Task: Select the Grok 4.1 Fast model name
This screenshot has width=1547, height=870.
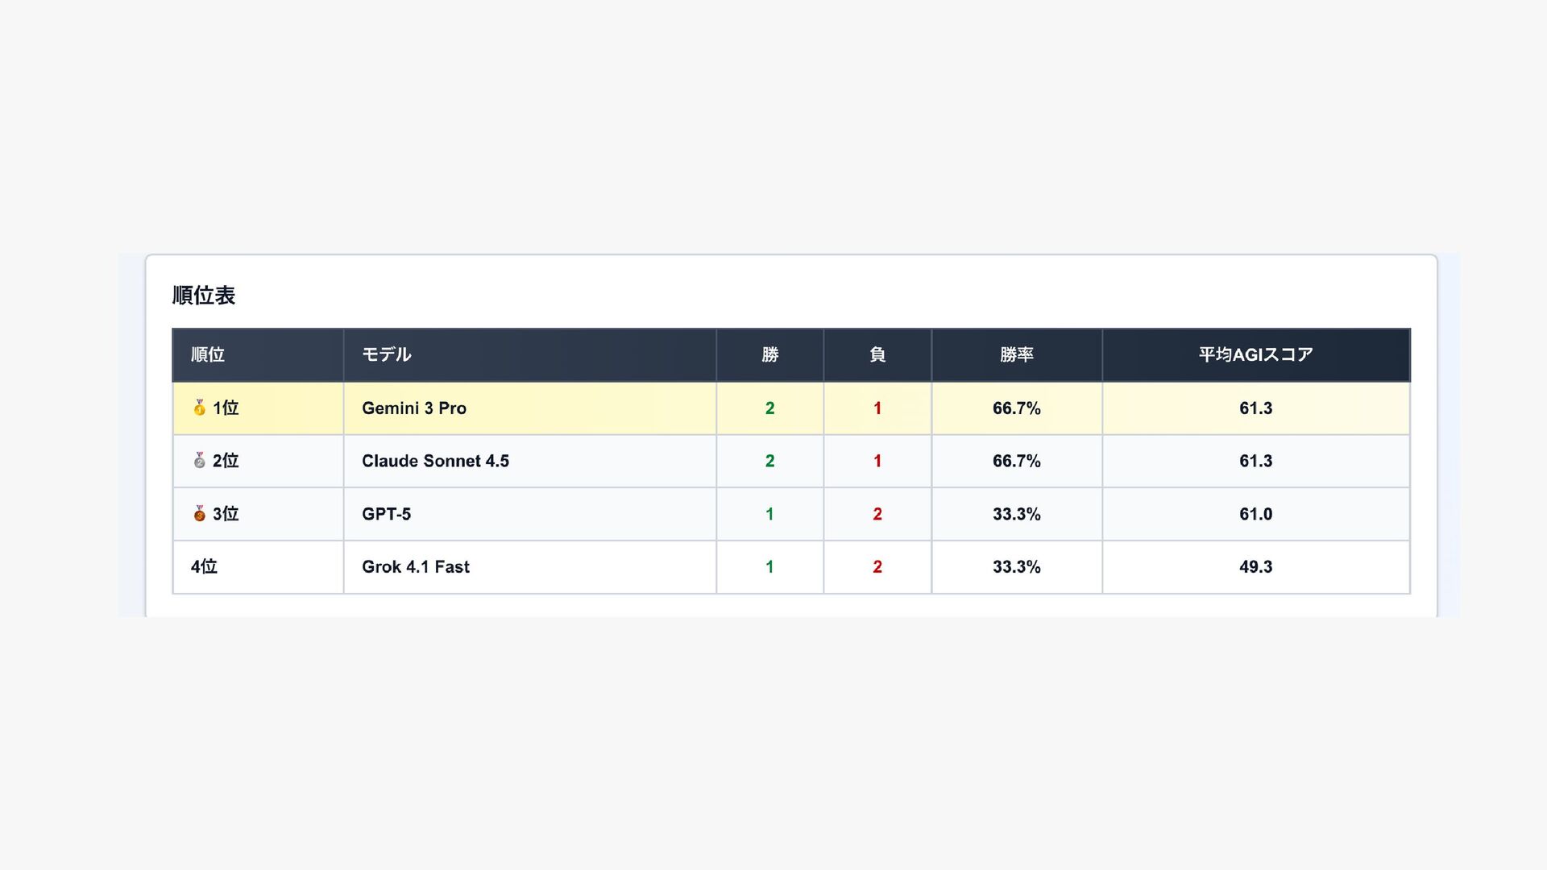Action: click(416, 567)
